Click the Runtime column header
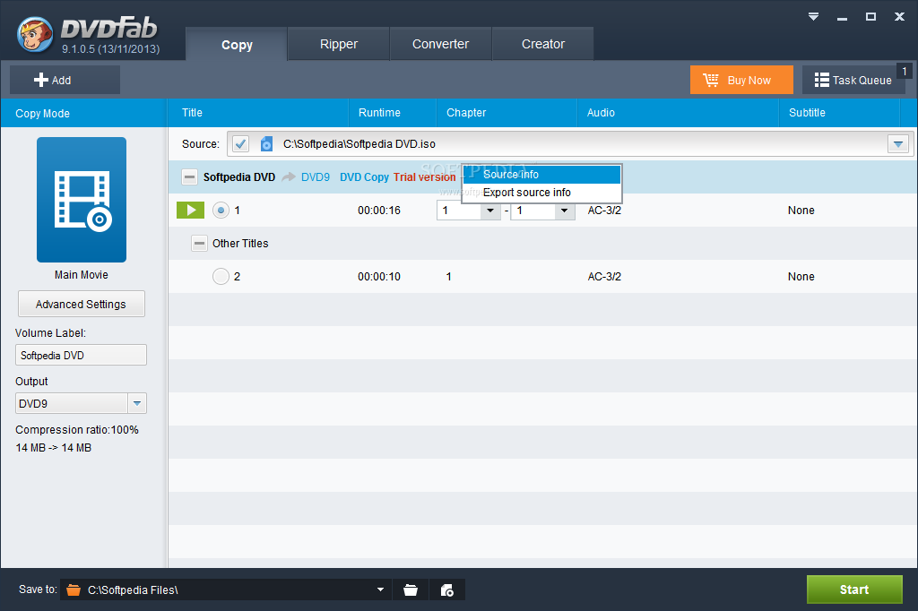 click(x=393, y=112)
